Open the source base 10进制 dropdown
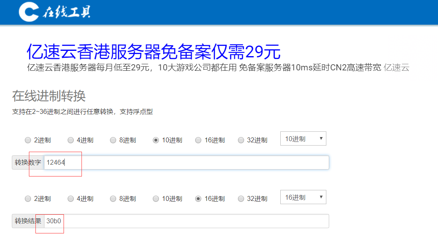Image resolution: width=438 pixels, height=244 pixels. point(304,139)
